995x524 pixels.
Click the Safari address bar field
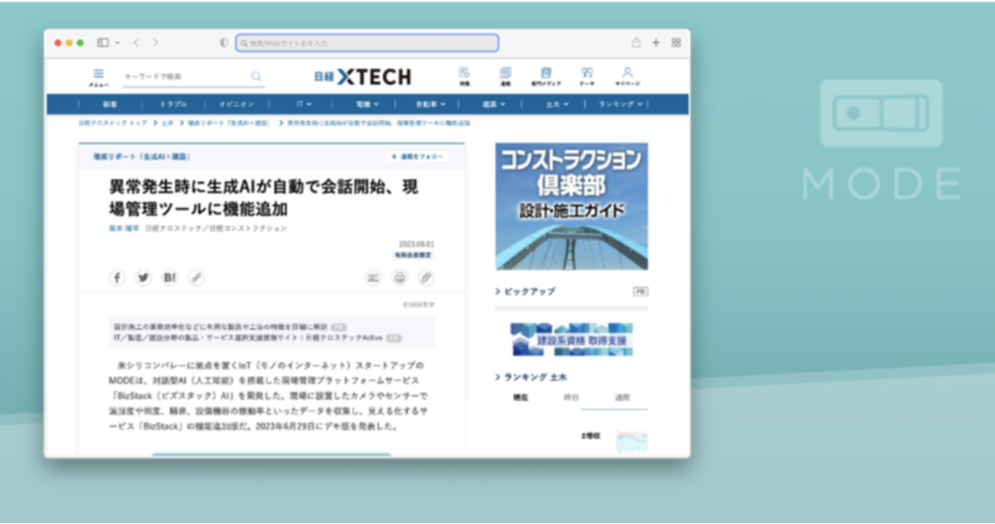(x=367, y=43)
